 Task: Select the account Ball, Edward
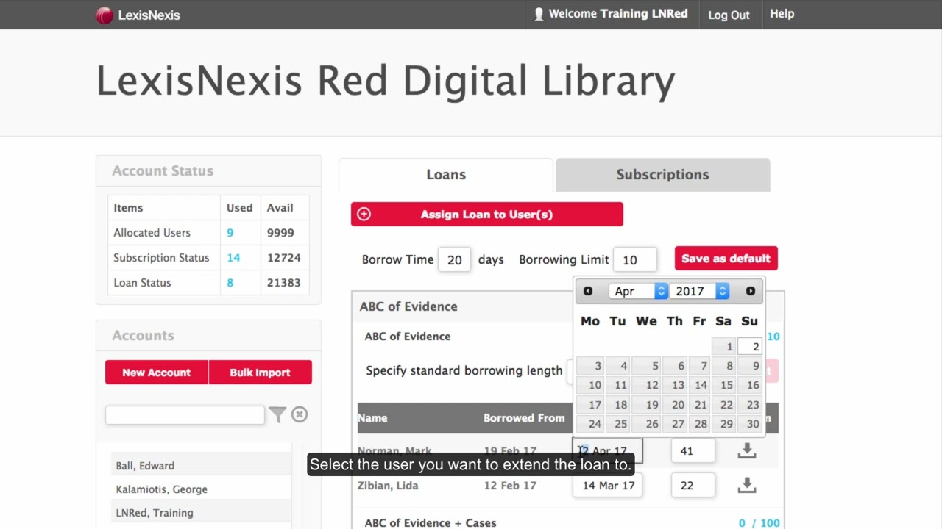(145, 466)
